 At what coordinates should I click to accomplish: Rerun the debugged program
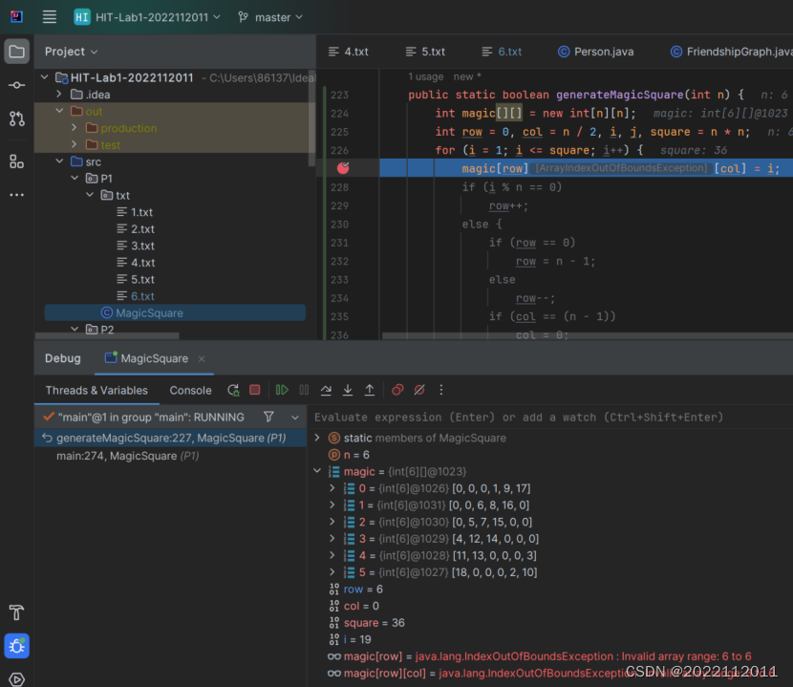(x=233, y=390)
